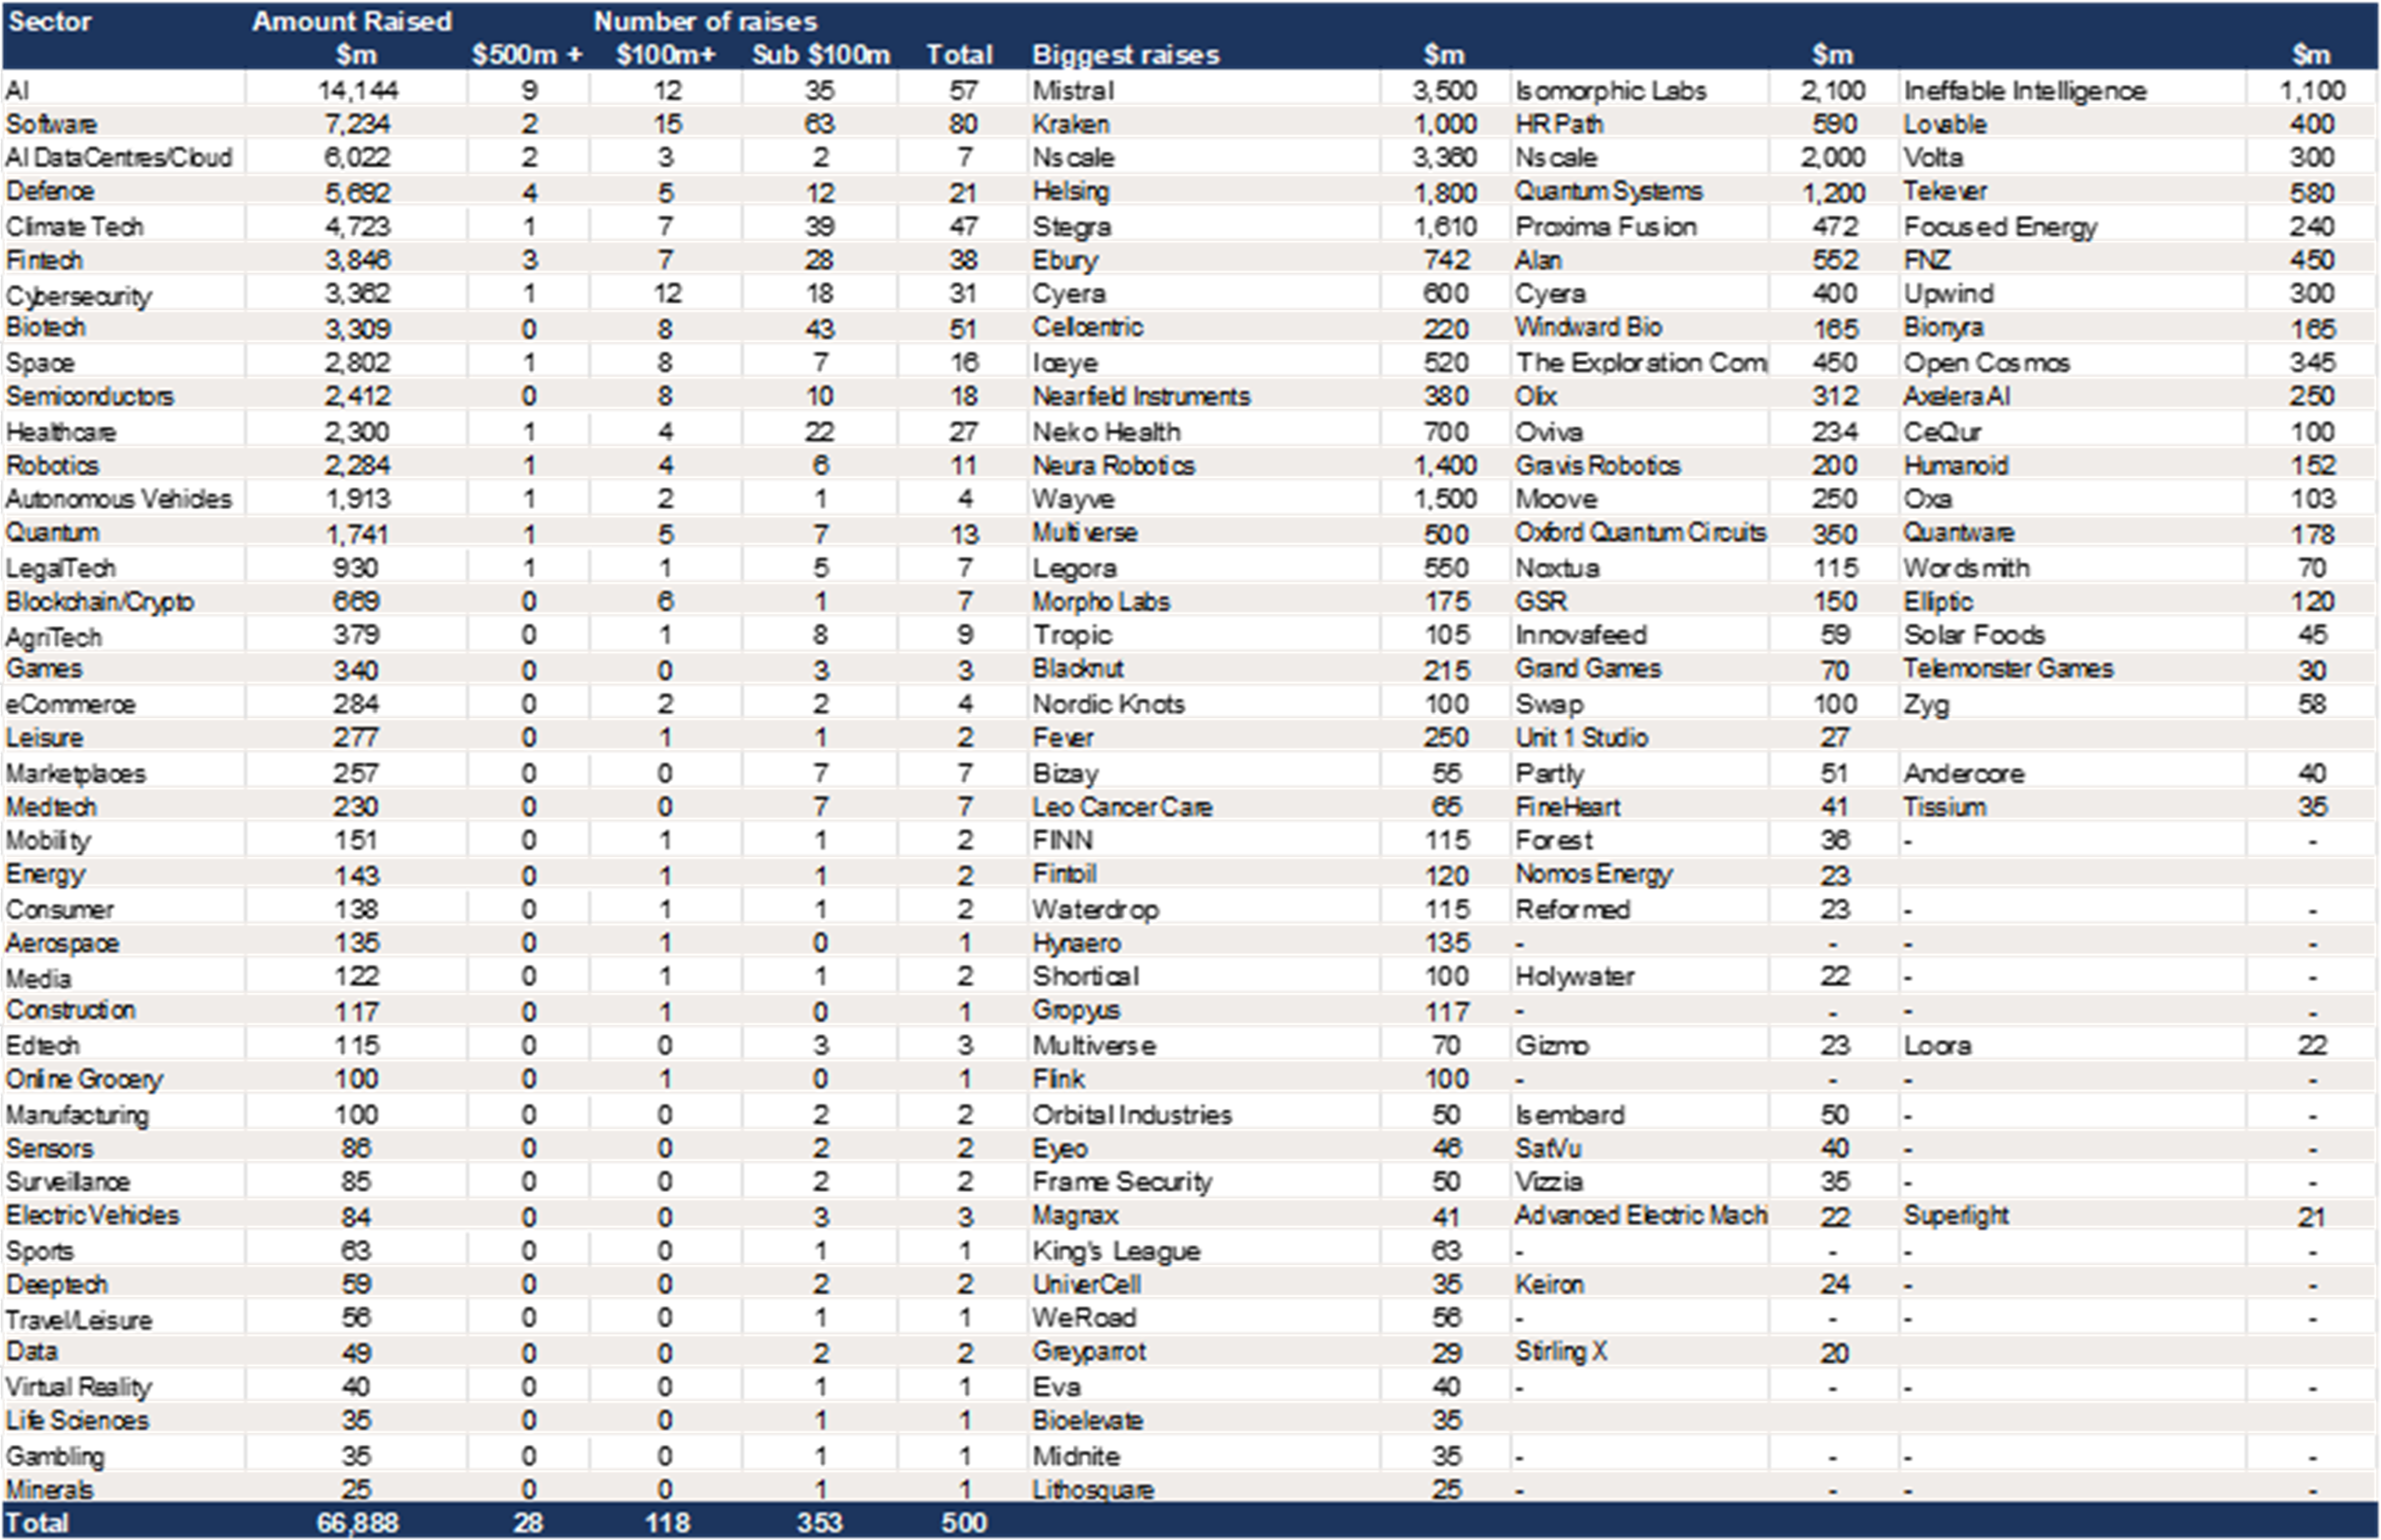Select the 'Iceye' cell
This screenshot has width=2381, height=1540.
[x=1065, y=362]
